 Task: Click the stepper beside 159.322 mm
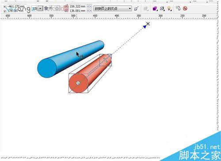tap(89, 6)
